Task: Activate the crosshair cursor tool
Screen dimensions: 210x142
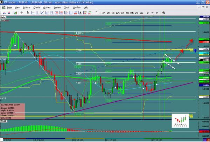Action: (22, 12)
